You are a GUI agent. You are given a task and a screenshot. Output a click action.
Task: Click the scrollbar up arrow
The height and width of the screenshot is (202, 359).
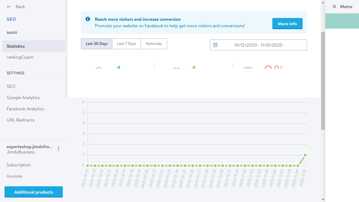tap(323, 3)
